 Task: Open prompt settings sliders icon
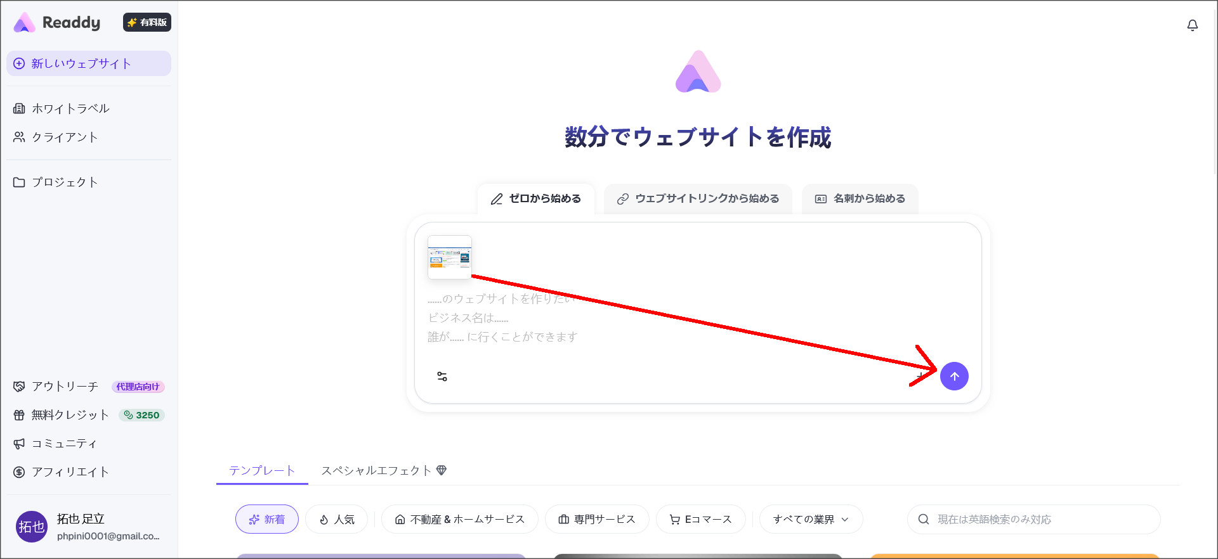pos(442,376)
